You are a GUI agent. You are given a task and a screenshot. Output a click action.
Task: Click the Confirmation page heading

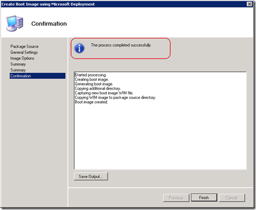point(49,24)
